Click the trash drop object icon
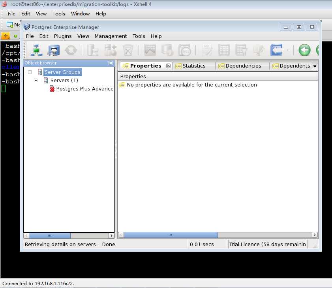Screen dimensions: 332x288 point(128,50)
